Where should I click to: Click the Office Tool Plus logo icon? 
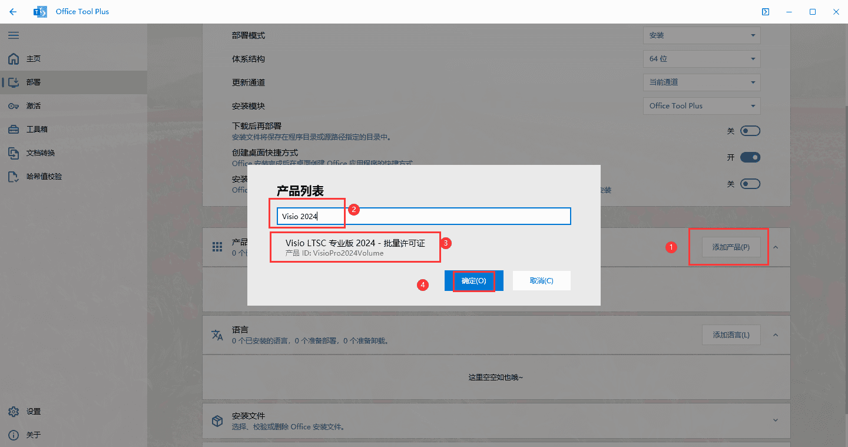pos(40,12)
